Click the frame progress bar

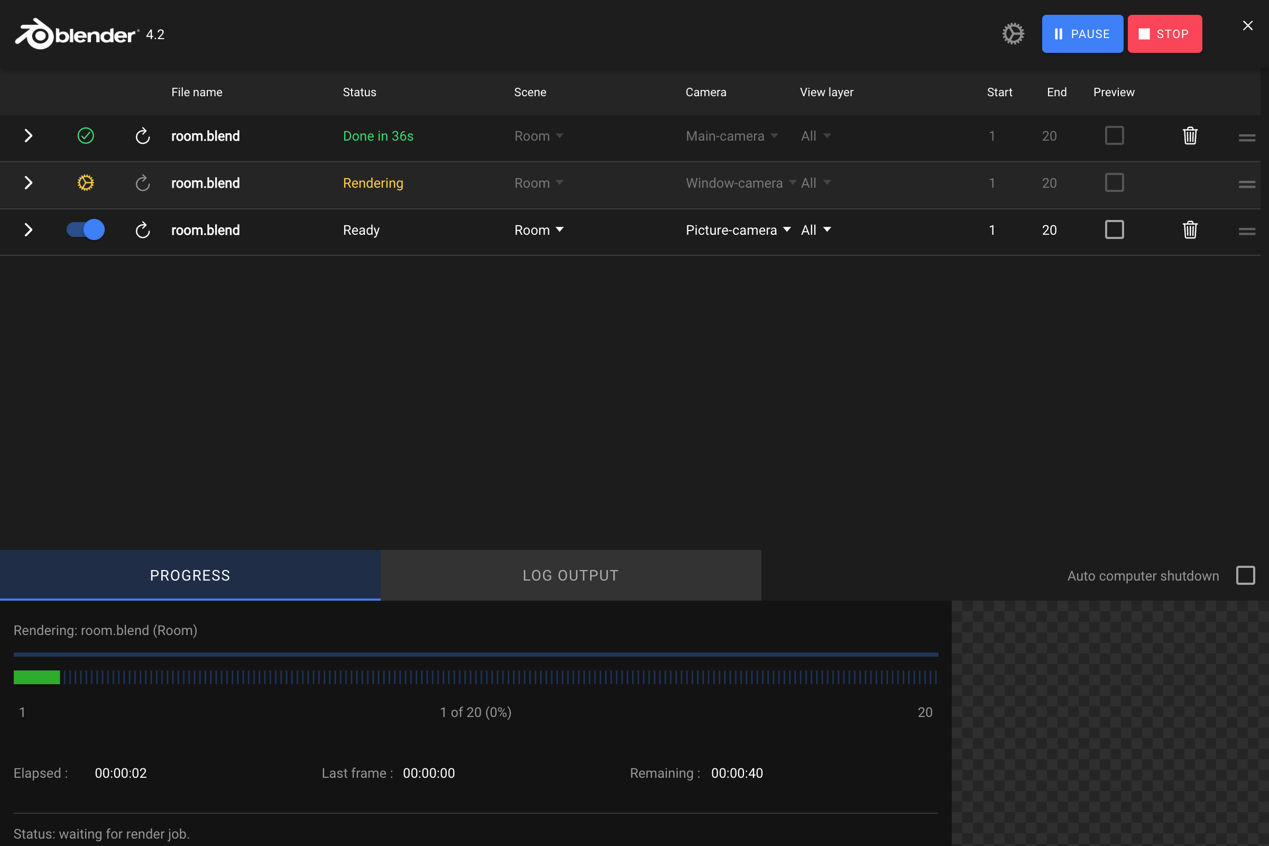point(475,678)
